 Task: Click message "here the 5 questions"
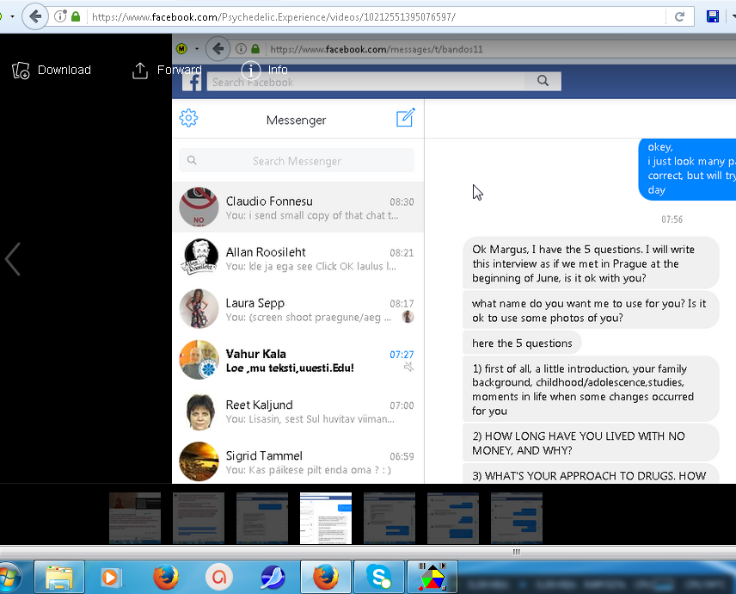pyautogui.click(x=522, y=343)
